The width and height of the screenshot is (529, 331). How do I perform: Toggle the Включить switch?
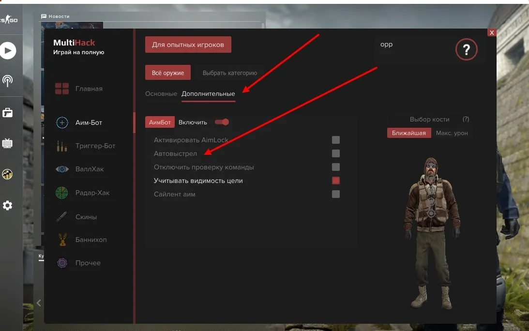point(222,122)
